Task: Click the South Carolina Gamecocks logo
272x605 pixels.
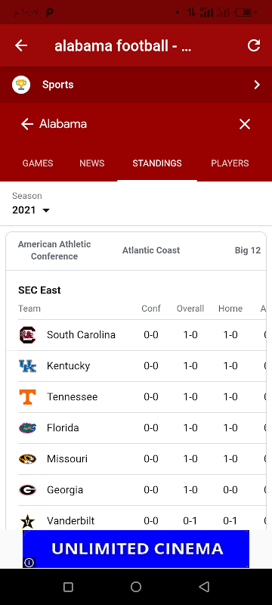Action: [x=27, y=335]
